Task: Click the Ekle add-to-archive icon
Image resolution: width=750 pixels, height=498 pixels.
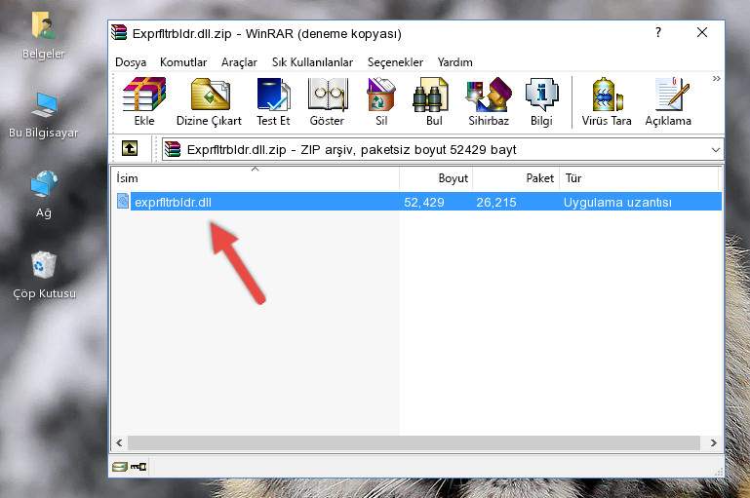Action: click(x=144, y=101)
